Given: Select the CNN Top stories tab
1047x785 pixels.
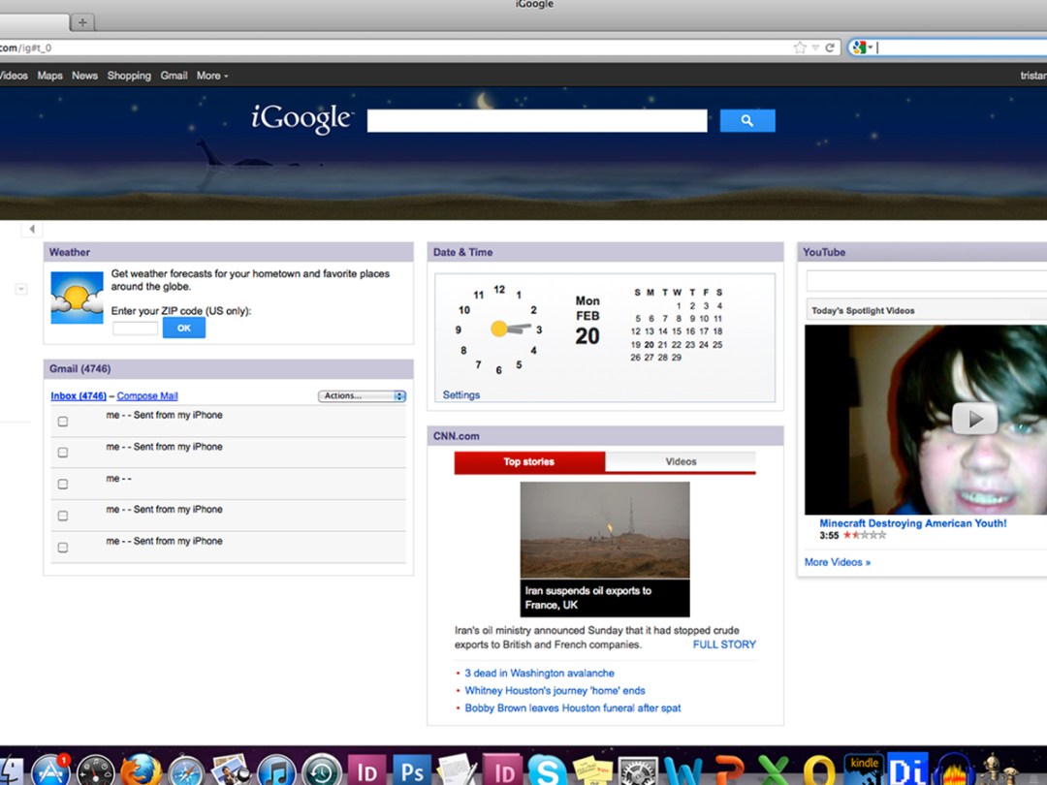Looking at the screenshot, I should [x=529, y=462].
